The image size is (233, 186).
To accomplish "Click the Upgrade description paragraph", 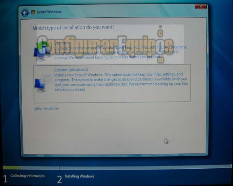I will (120, 52).
